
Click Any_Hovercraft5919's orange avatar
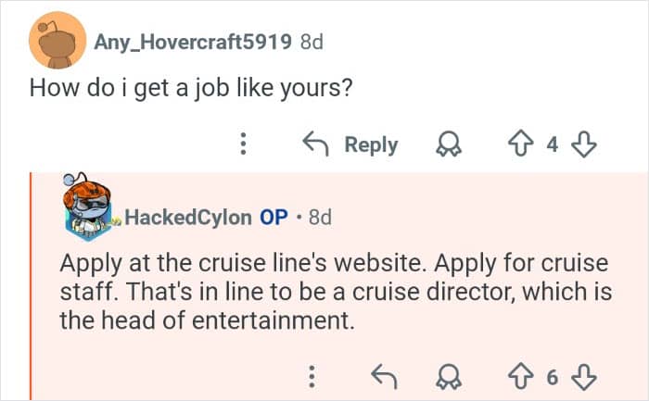point(58,42)
